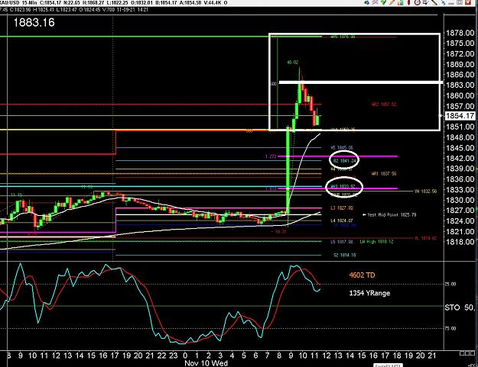Screen dimensions: 478x367
Task: Click the Nov 10 Wed date label
Action: point(206,363)
